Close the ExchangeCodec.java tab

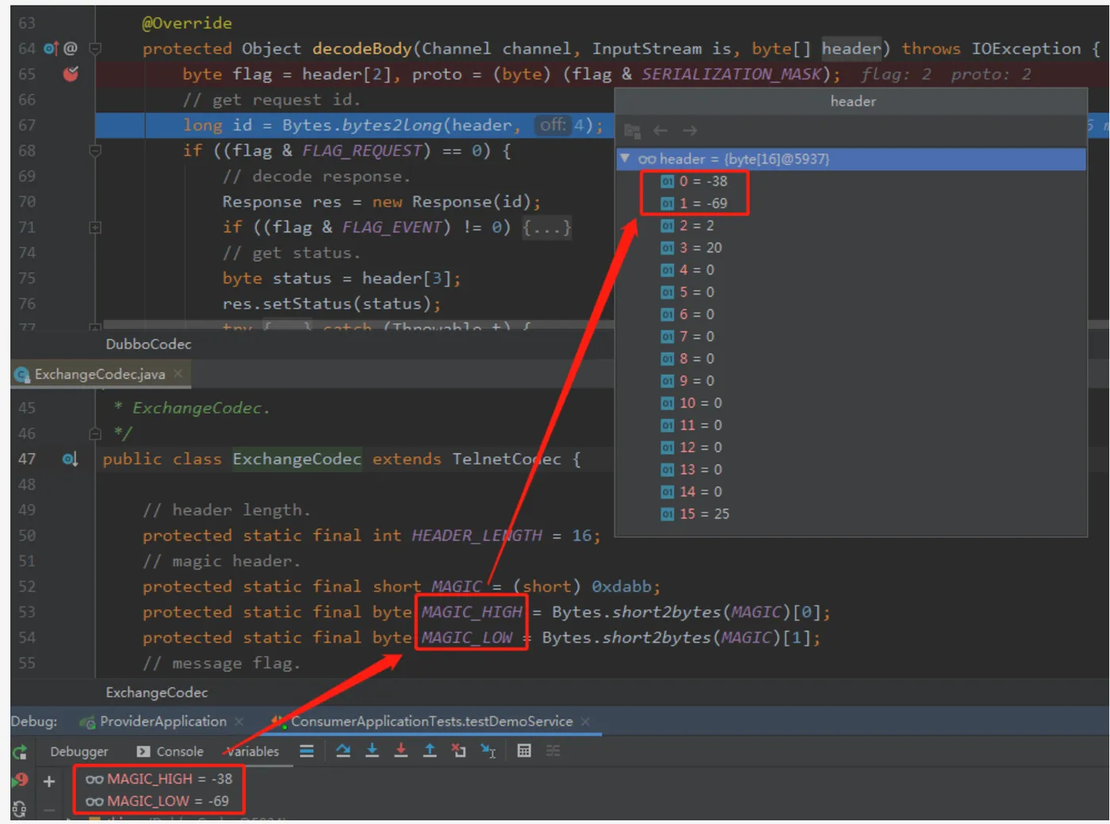(x=178, y=373)
